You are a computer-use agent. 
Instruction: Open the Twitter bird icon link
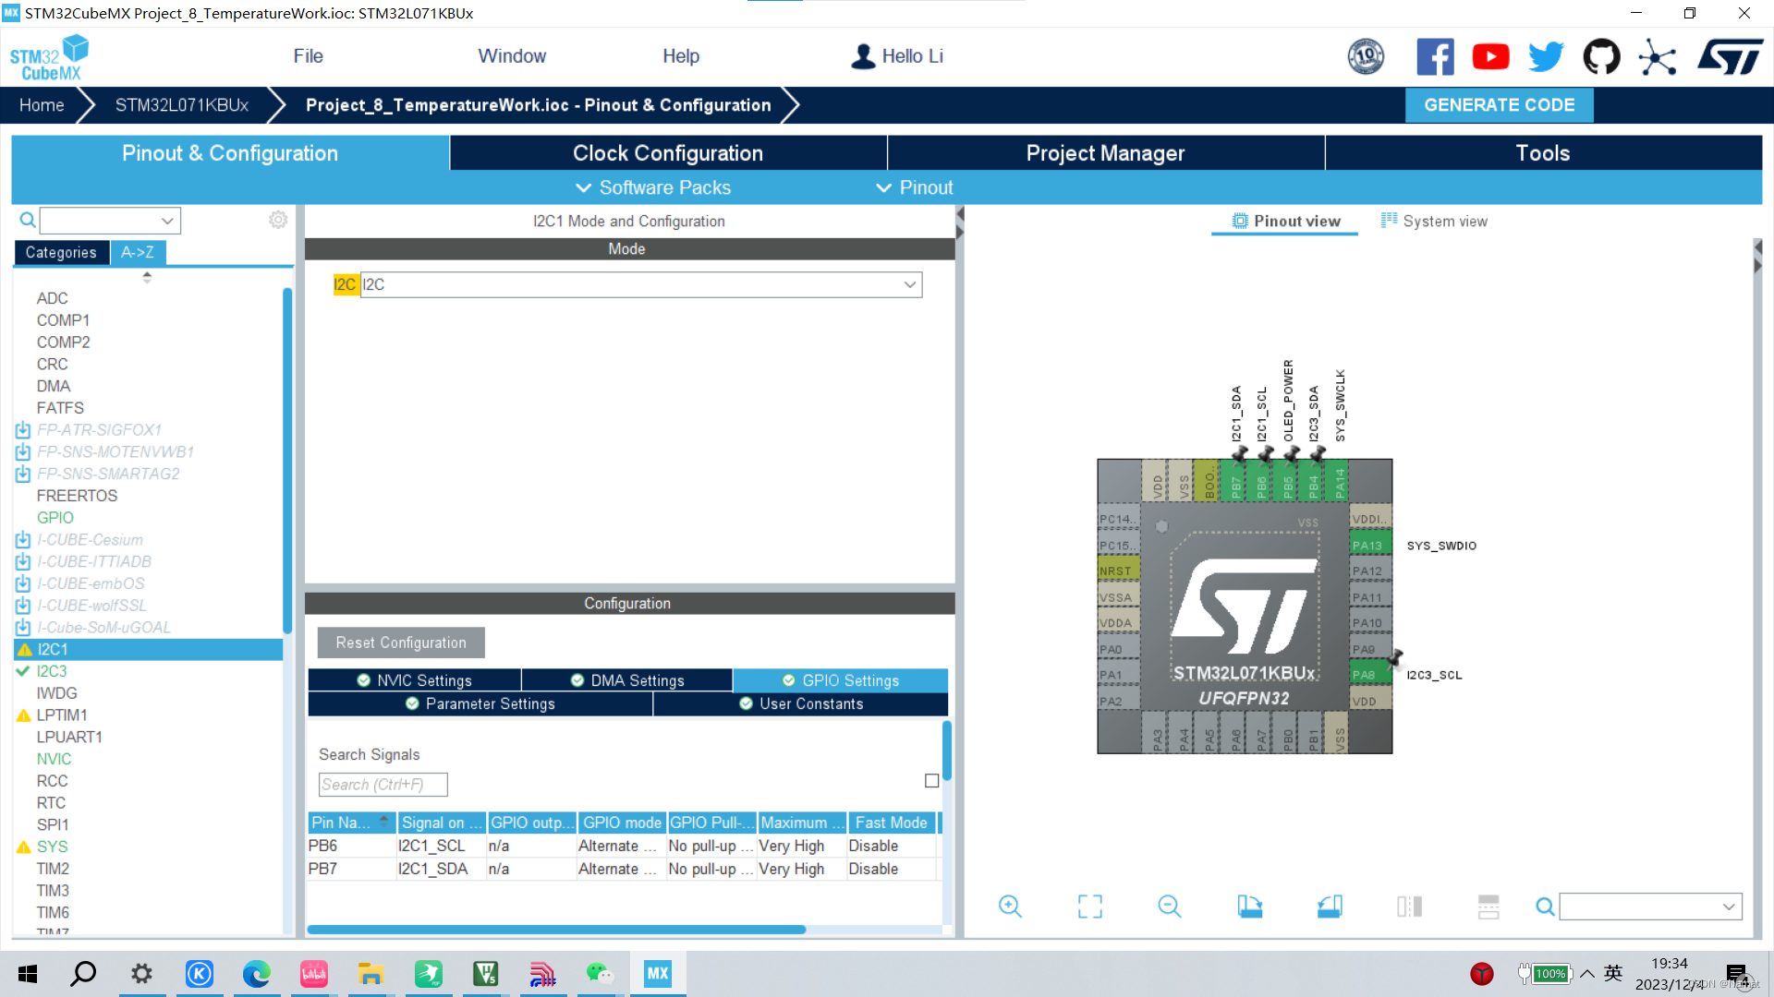(1546, 57)
